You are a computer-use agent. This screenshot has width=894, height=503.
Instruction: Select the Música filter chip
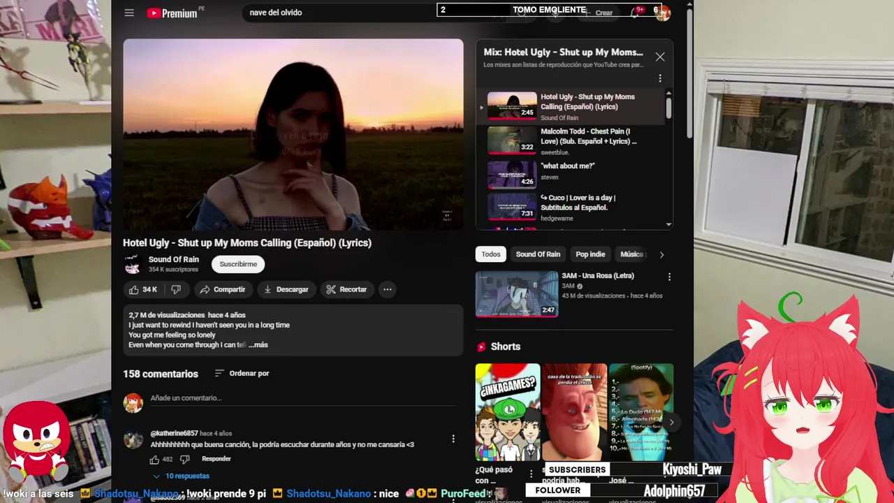pyautogui.click(x=631, y=254)
